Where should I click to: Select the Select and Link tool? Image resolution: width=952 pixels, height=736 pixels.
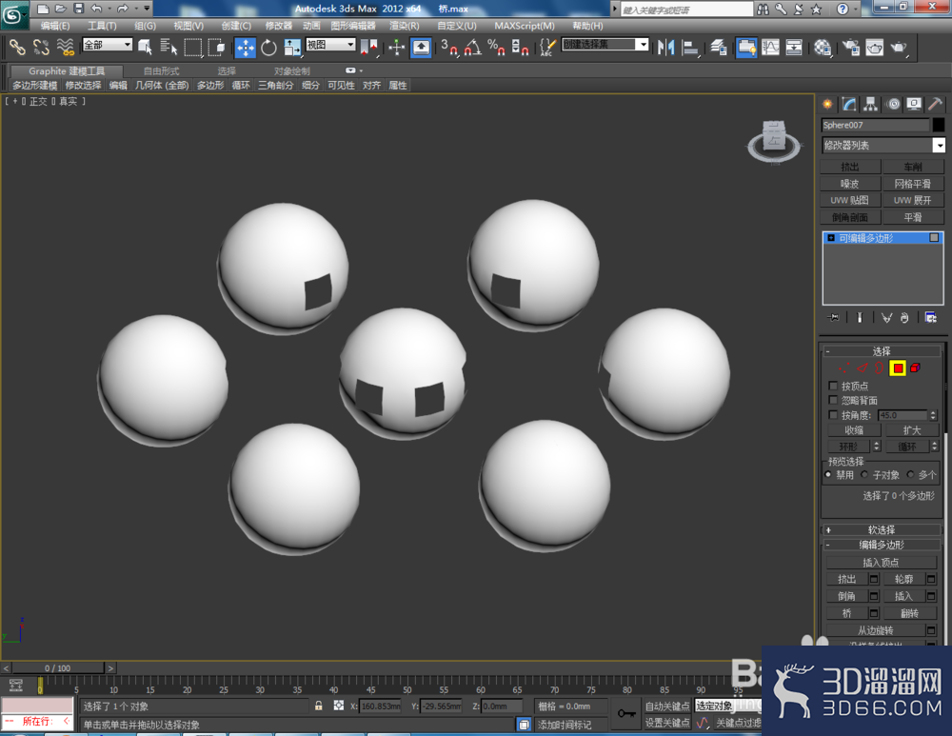click(17, 47)
